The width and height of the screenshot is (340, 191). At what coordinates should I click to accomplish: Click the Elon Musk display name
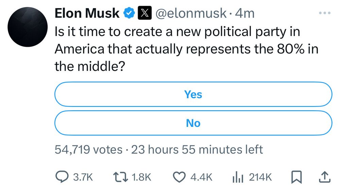[x=87, y=13]
